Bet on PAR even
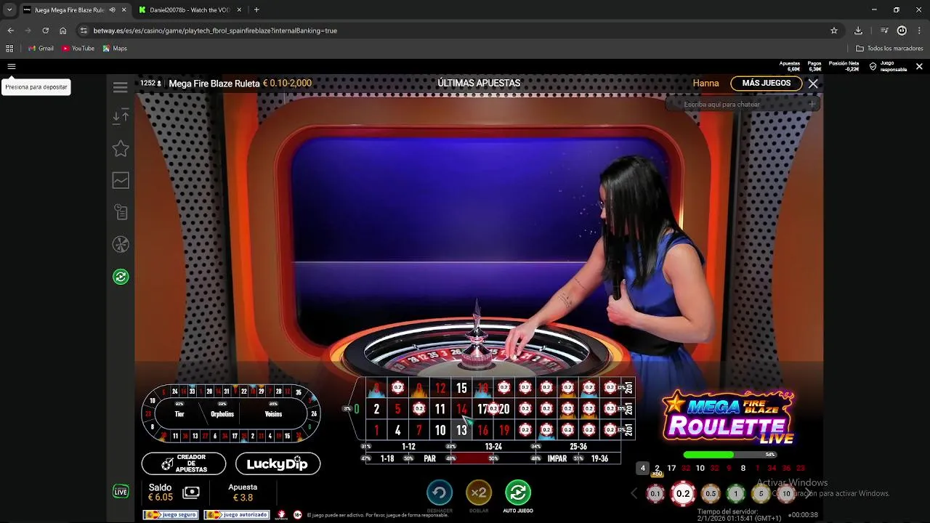This screenshot has height=523, width=930. (x=429, y=458)
